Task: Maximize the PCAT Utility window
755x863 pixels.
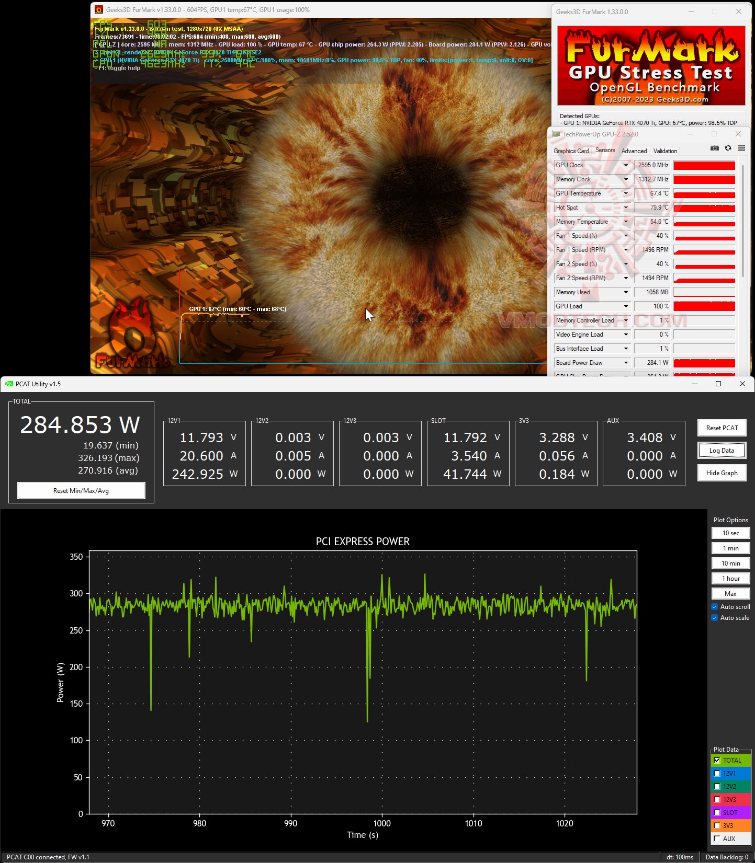Action: [x=718, y=384]
